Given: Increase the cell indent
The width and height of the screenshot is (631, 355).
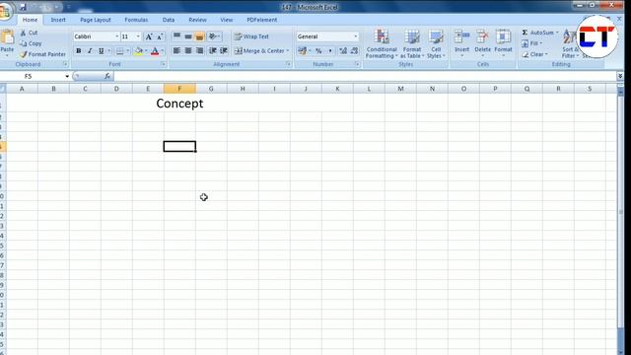Looking at the screenshot, I should point(224,50).
